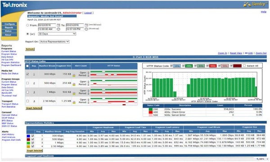Click the From date field 02/22/2016
270x162 pixels.
click(x=47, y=25)
